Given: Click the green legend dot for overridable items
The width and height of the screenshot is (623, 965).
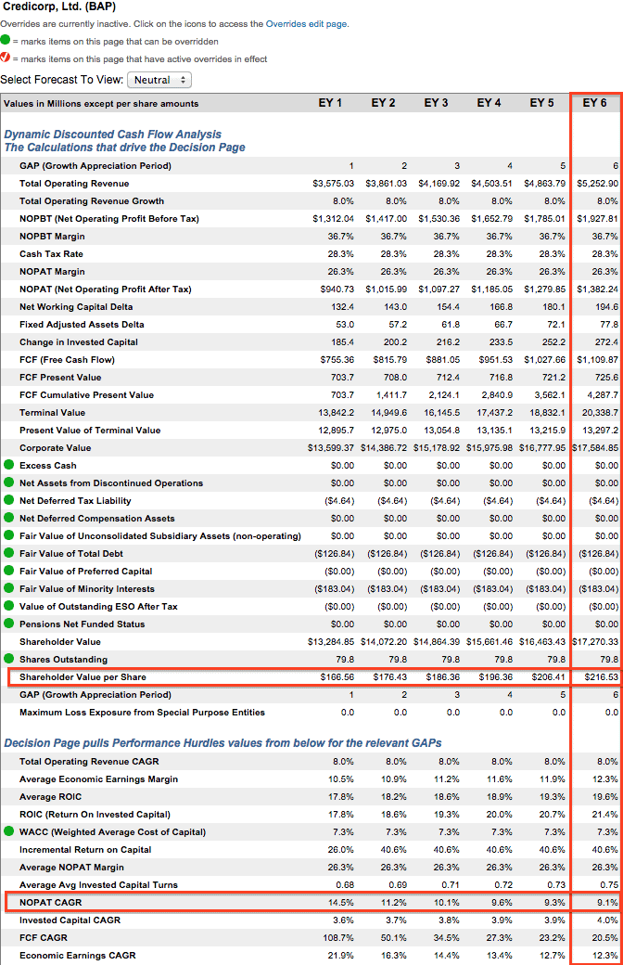Looking at the screenshot, I should pos(6,41).
